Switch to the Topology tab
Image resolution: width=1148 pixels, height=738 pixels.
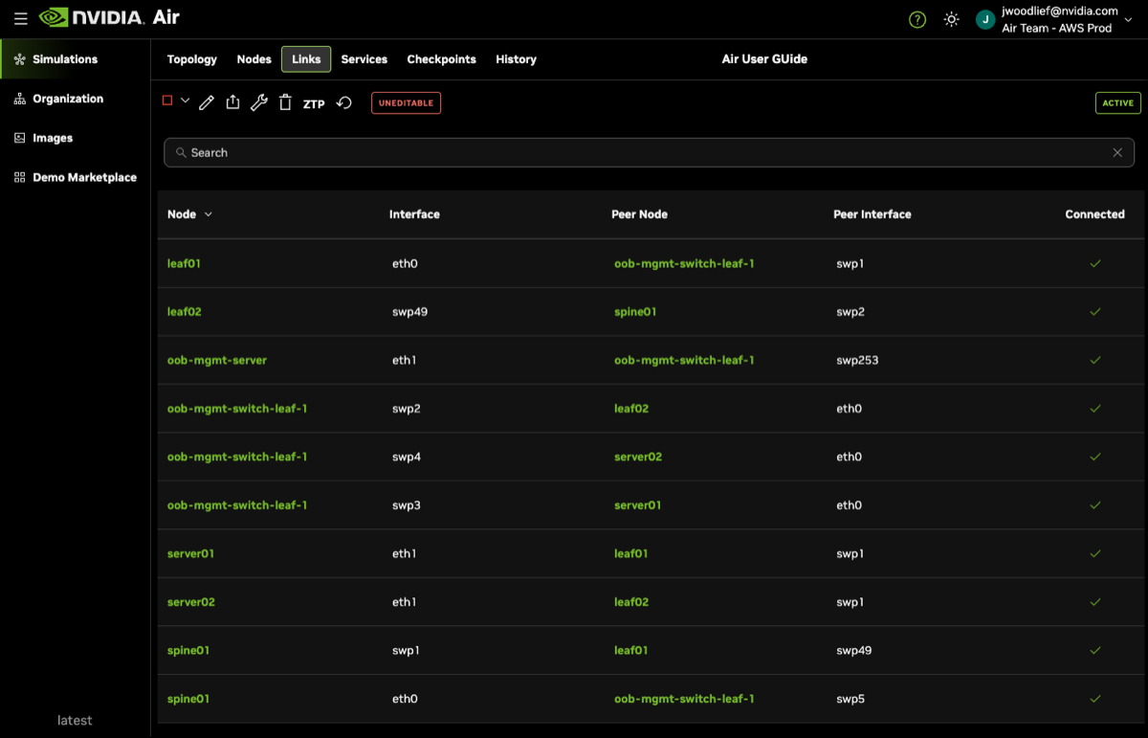(x=192, y=59)
